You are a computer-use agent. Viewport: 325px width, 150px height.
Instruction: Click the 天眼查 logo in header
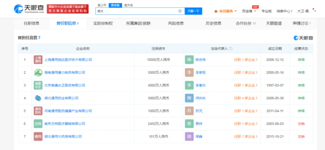tap(28, 9)
